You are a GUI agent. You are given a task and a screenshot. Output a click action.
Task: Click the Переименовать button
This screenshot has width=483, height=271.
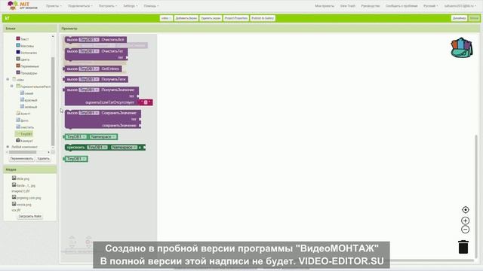[22, 159]
